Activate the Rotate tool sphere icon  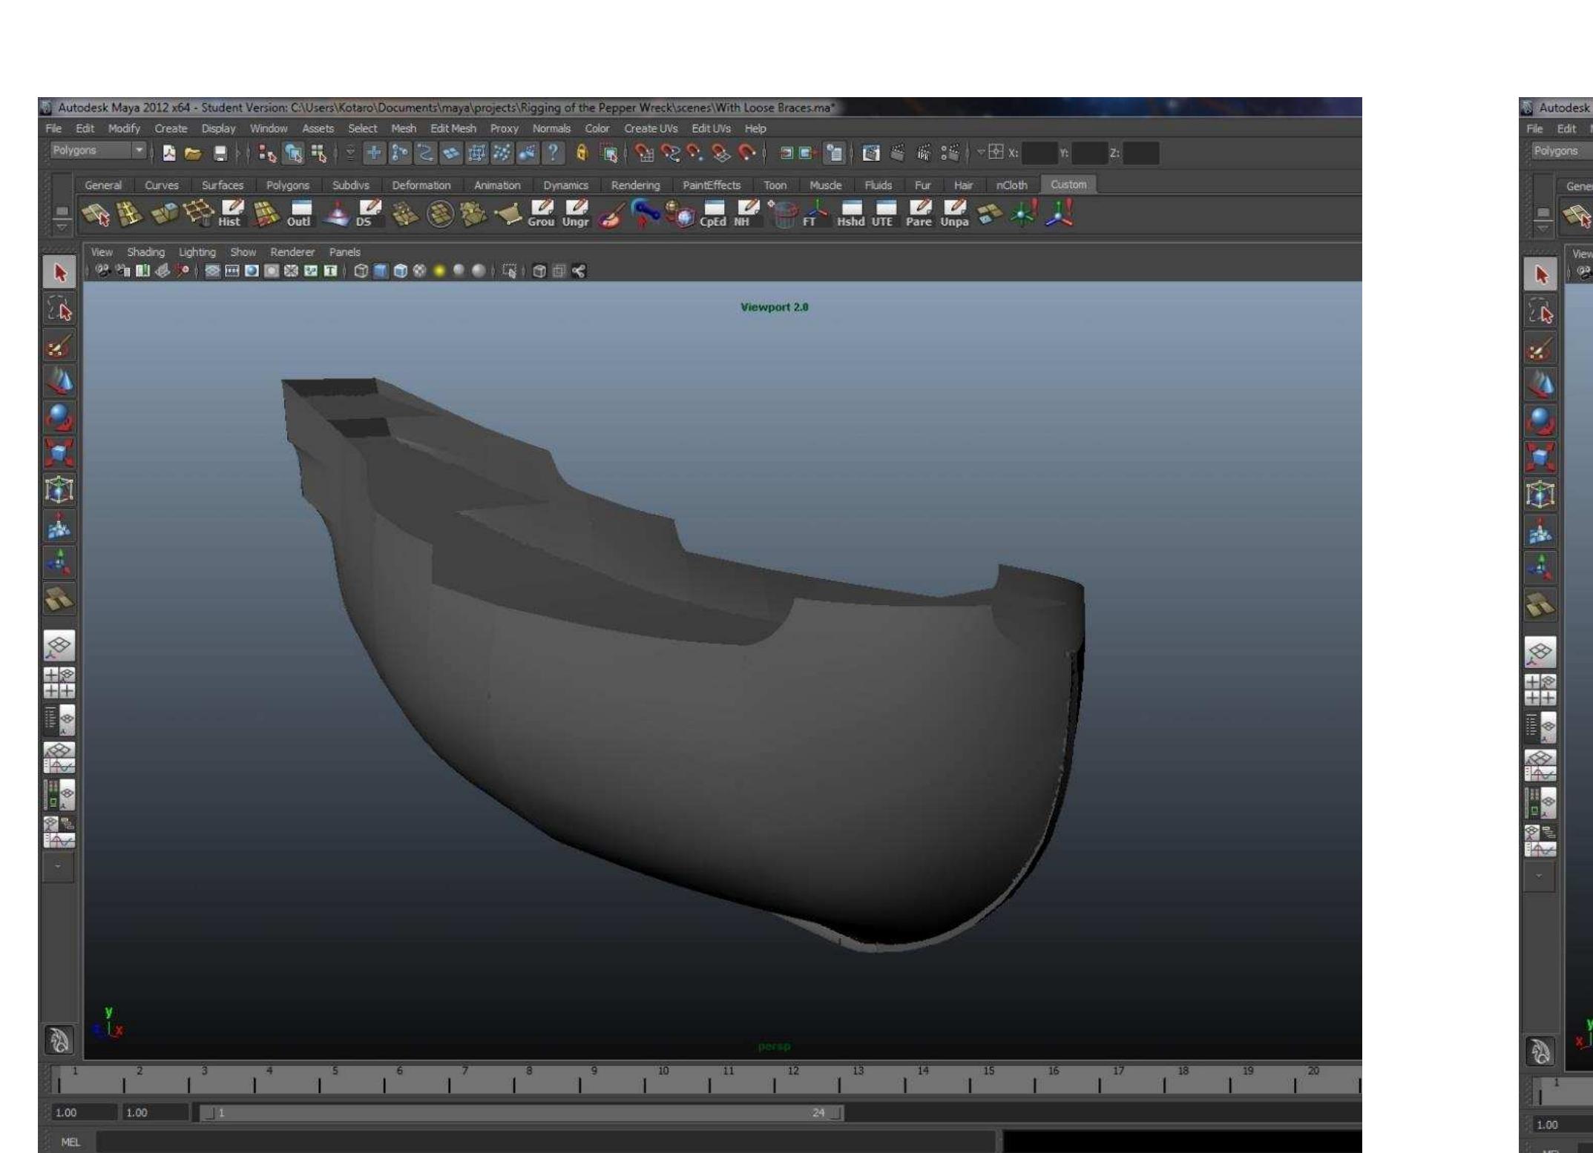[x=59, y=417]
